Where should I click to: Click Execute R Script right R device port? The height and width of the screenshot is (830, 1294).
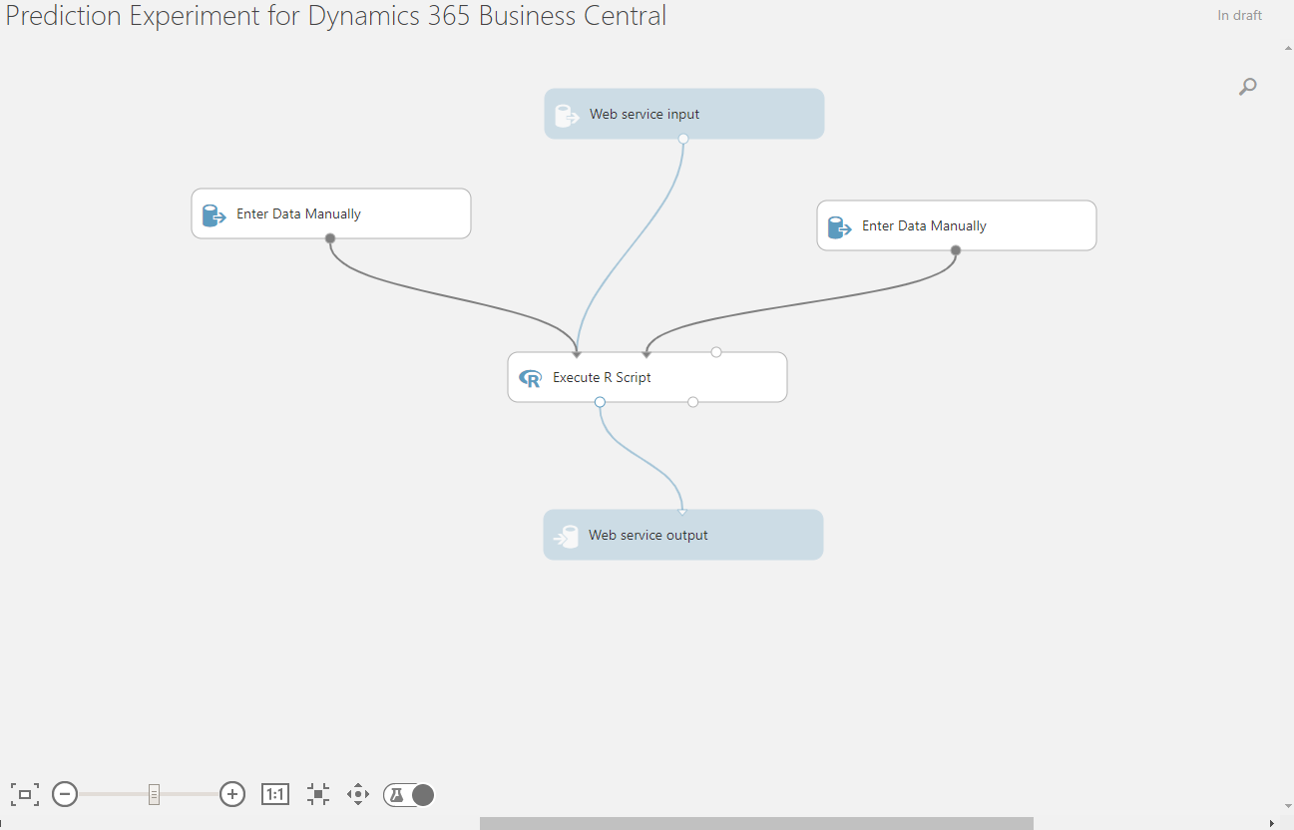click(693, 402)
